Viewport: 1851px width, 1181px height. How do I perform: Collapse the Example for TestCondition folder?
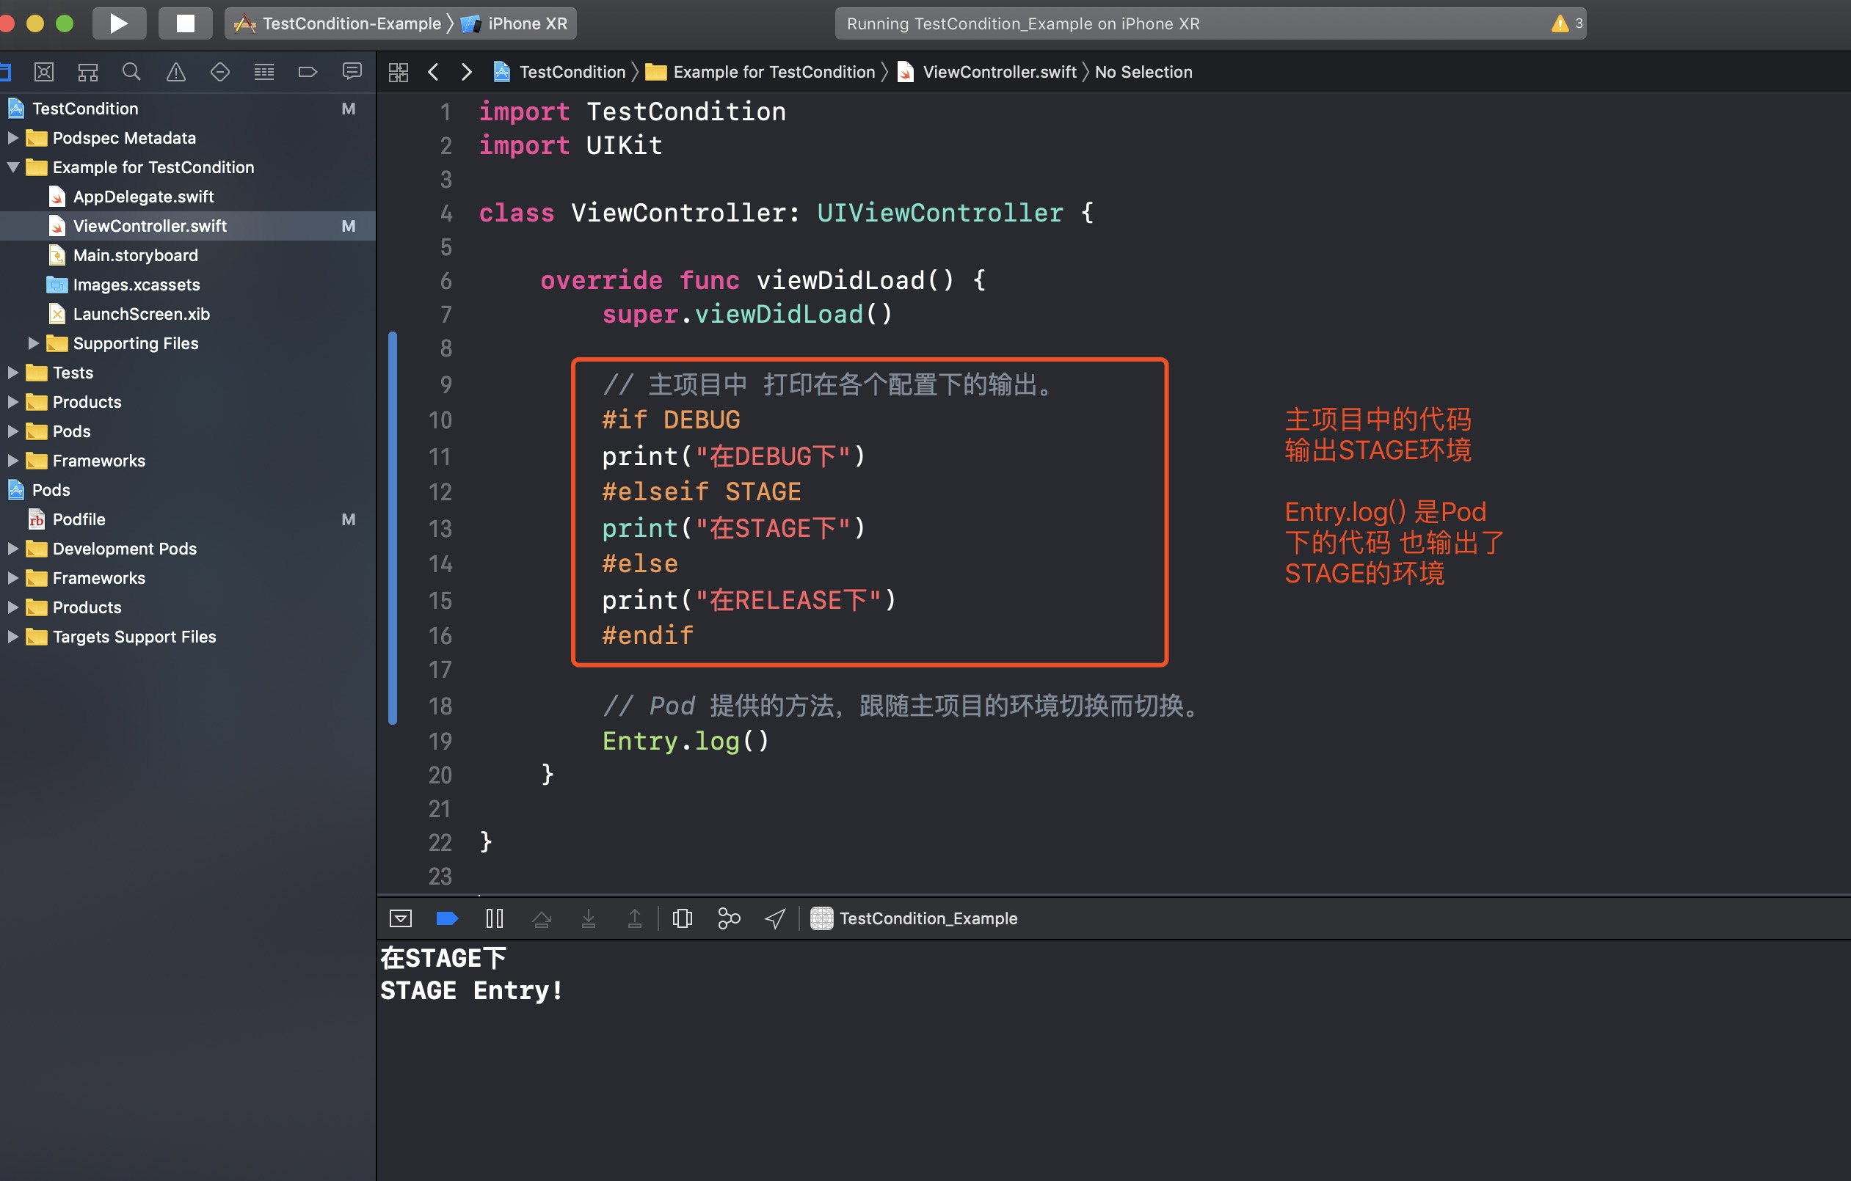pyautogui.click(x=13, y=167)
